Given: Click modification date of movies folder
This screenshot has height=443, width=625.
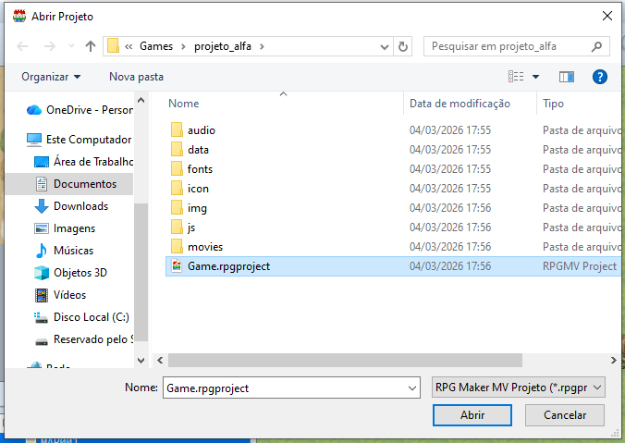Looking at the screenshot, I should pos(450,247).
